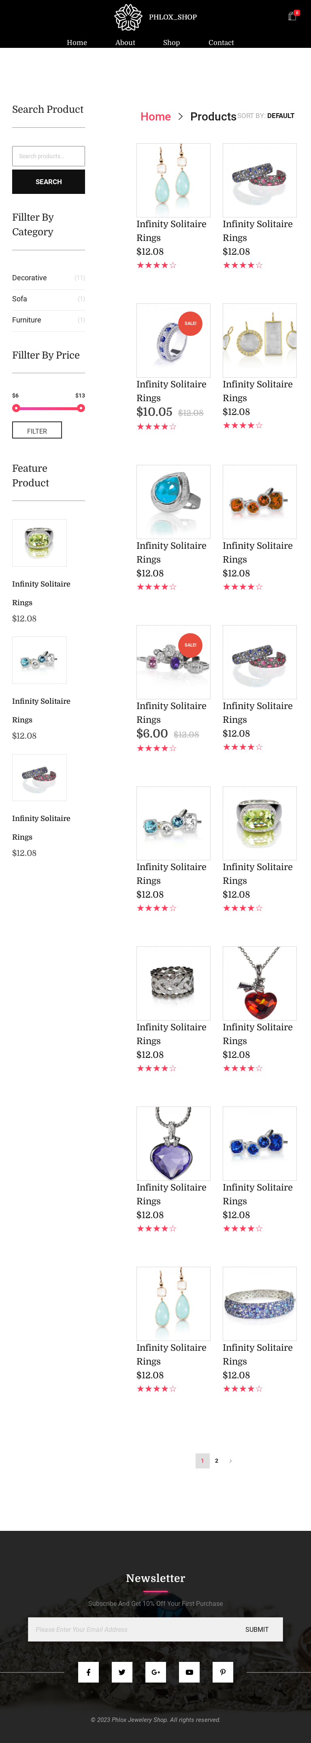Open the About menu item
Image resolution: width=311 pixels, height=1743 pixels.
click(125, 43)
